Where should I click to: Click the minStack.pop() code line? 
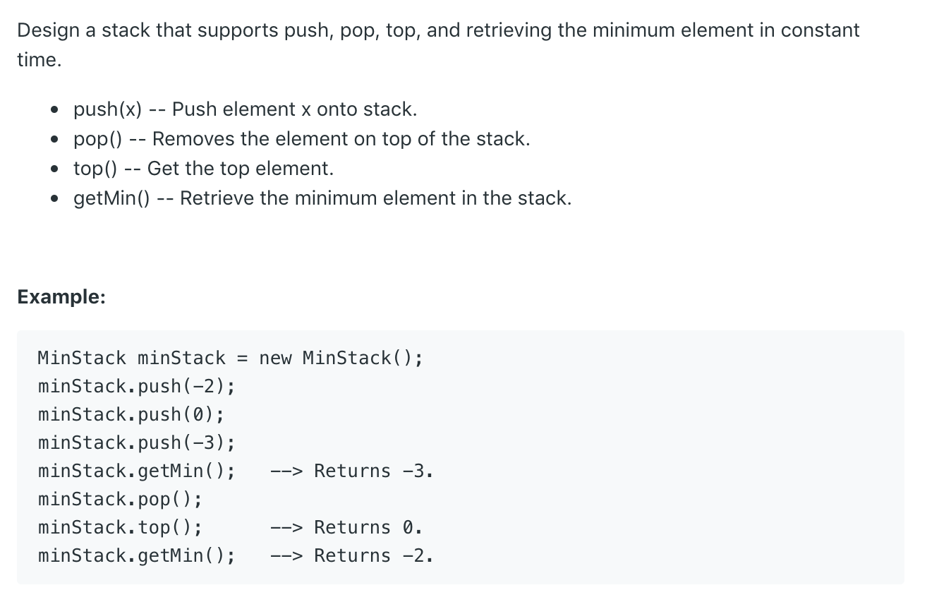[x=120, y=499]
